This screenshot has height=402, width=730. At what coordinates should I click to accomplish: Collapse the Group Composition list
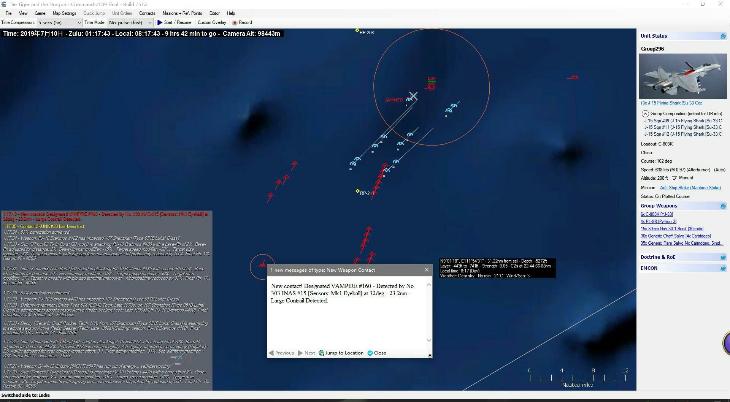(x=645, y=114)
